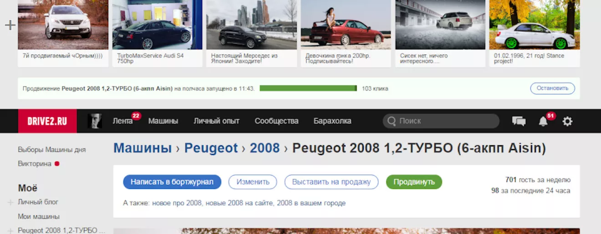Screen dimensions: 601x234
Task: Open Stance project white car thumbnail
Action: 535,25
